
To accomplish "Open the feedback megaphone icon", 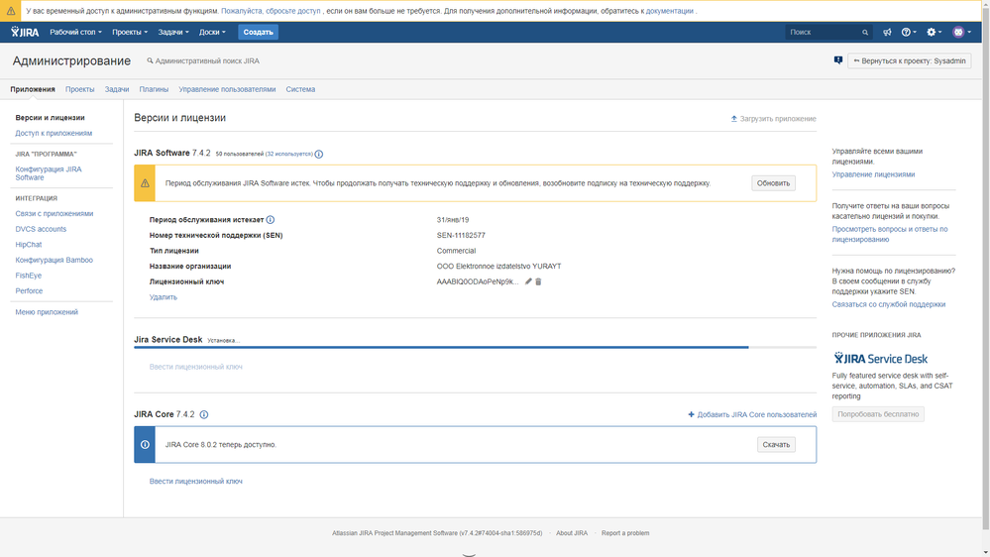I will pos(887,32).
